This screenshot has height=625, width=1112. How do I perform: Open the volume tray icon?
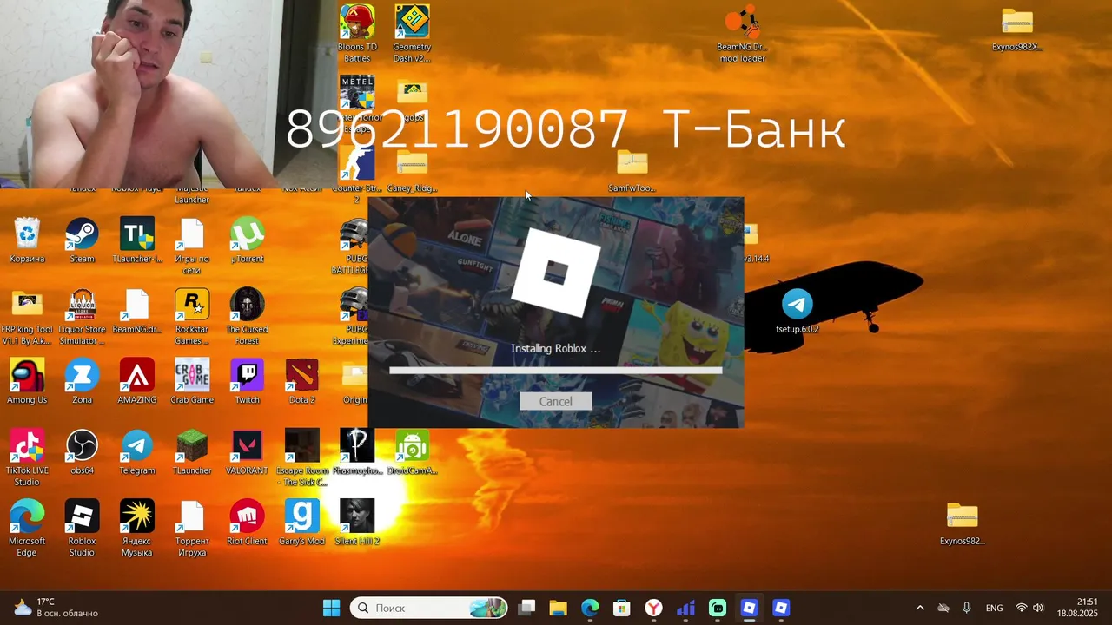tap(1038, 608)
